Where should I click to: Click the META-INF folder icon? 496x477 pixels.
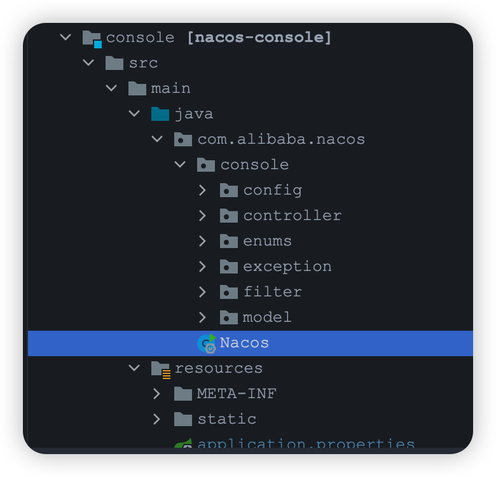[x=183, y=394]
